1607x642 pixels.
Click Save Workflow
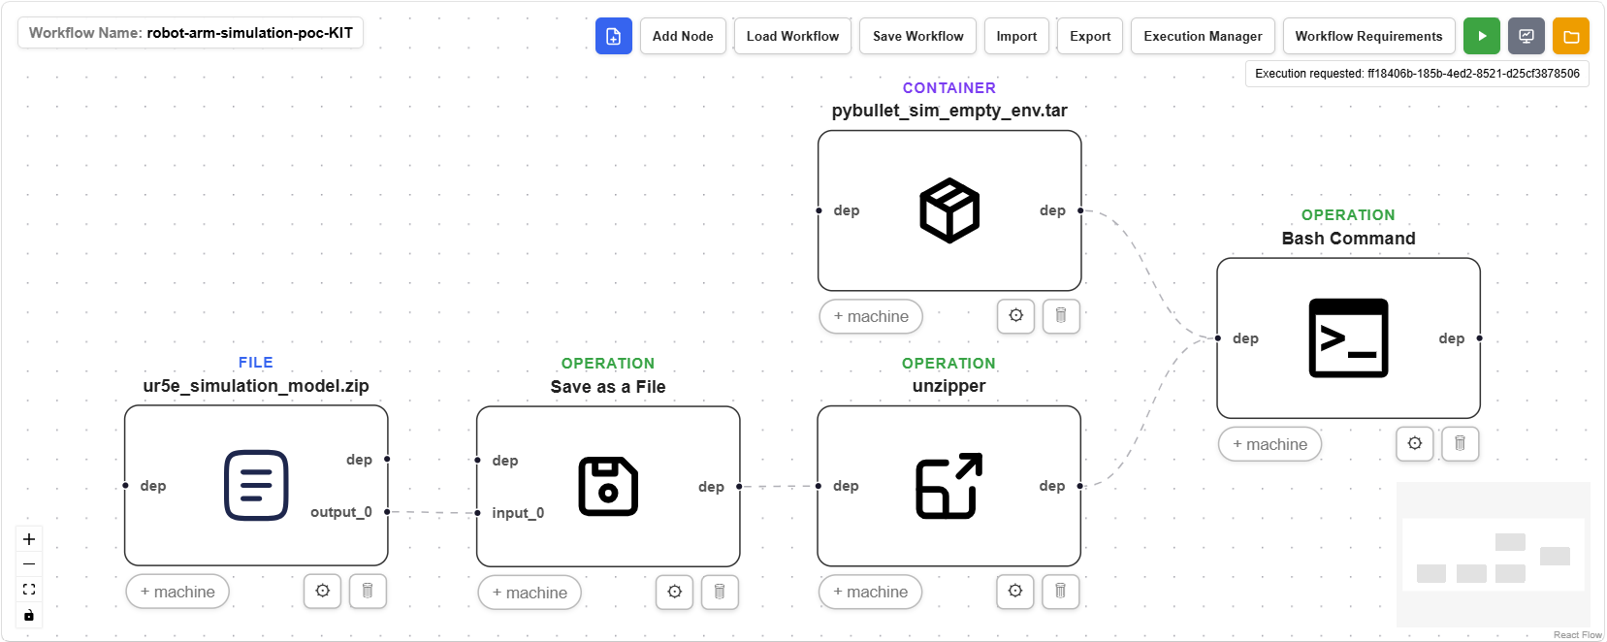(917, 36)
